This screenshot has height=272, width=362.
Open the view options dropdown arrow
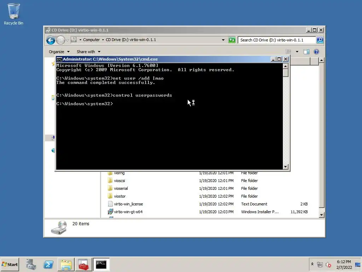click(x=297, y=52)
